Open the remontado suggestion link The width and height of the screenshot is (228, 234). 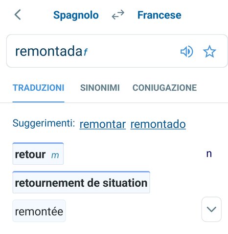pyautogui.click(x=158, y=124)
